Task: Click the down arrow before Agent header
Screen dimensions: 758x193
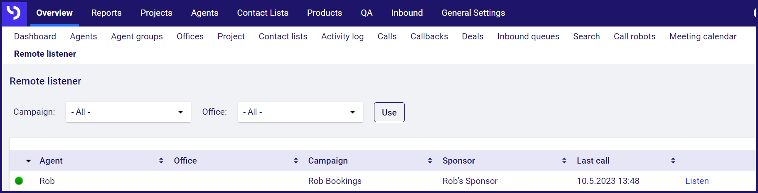Action: coord(28,161)
